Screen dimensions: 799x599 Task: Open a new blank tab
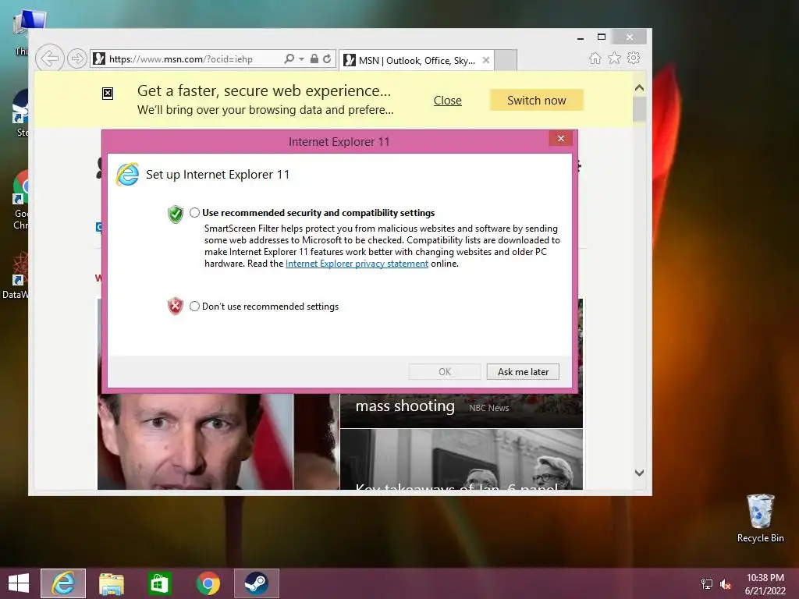[x=506, y=60]
